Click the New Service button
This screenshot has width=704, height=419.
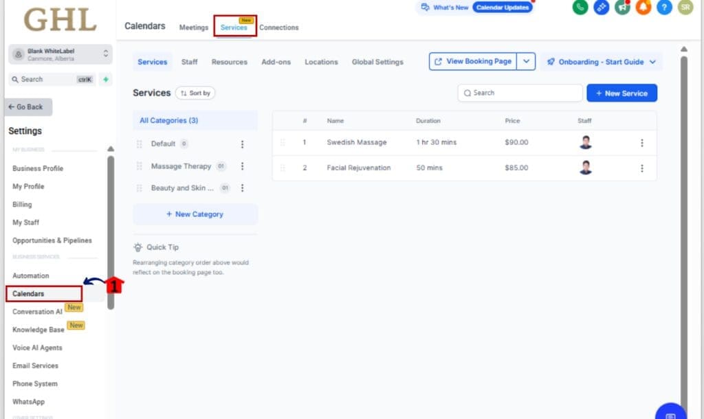coord(621,93)
